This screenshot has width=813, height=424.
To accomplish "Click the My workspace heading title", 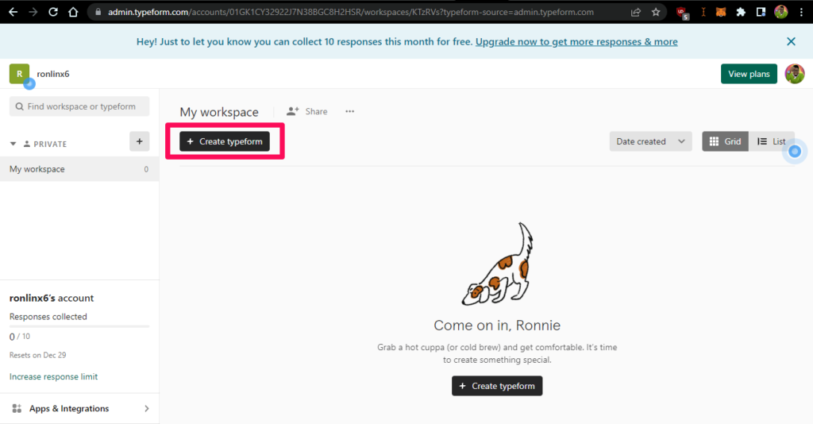I will pyautogui.click(x=219, y=112).
